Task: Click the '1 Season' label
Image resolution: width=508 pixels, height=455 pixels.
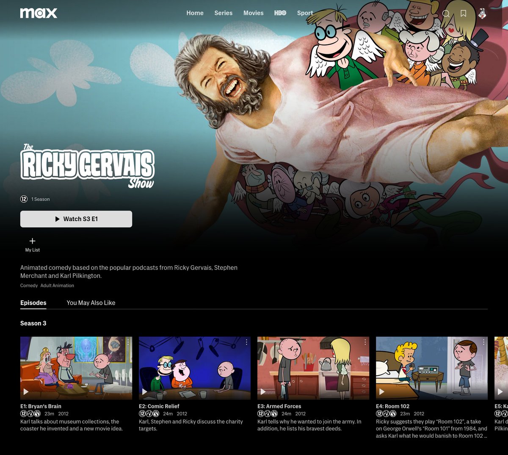Action: click(40, 199)
